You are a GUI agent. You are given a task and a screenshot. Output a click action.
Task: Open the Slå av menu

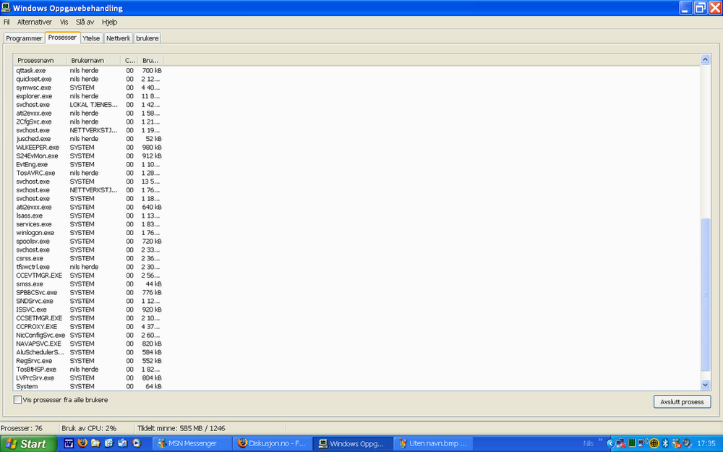pos(85,22)
